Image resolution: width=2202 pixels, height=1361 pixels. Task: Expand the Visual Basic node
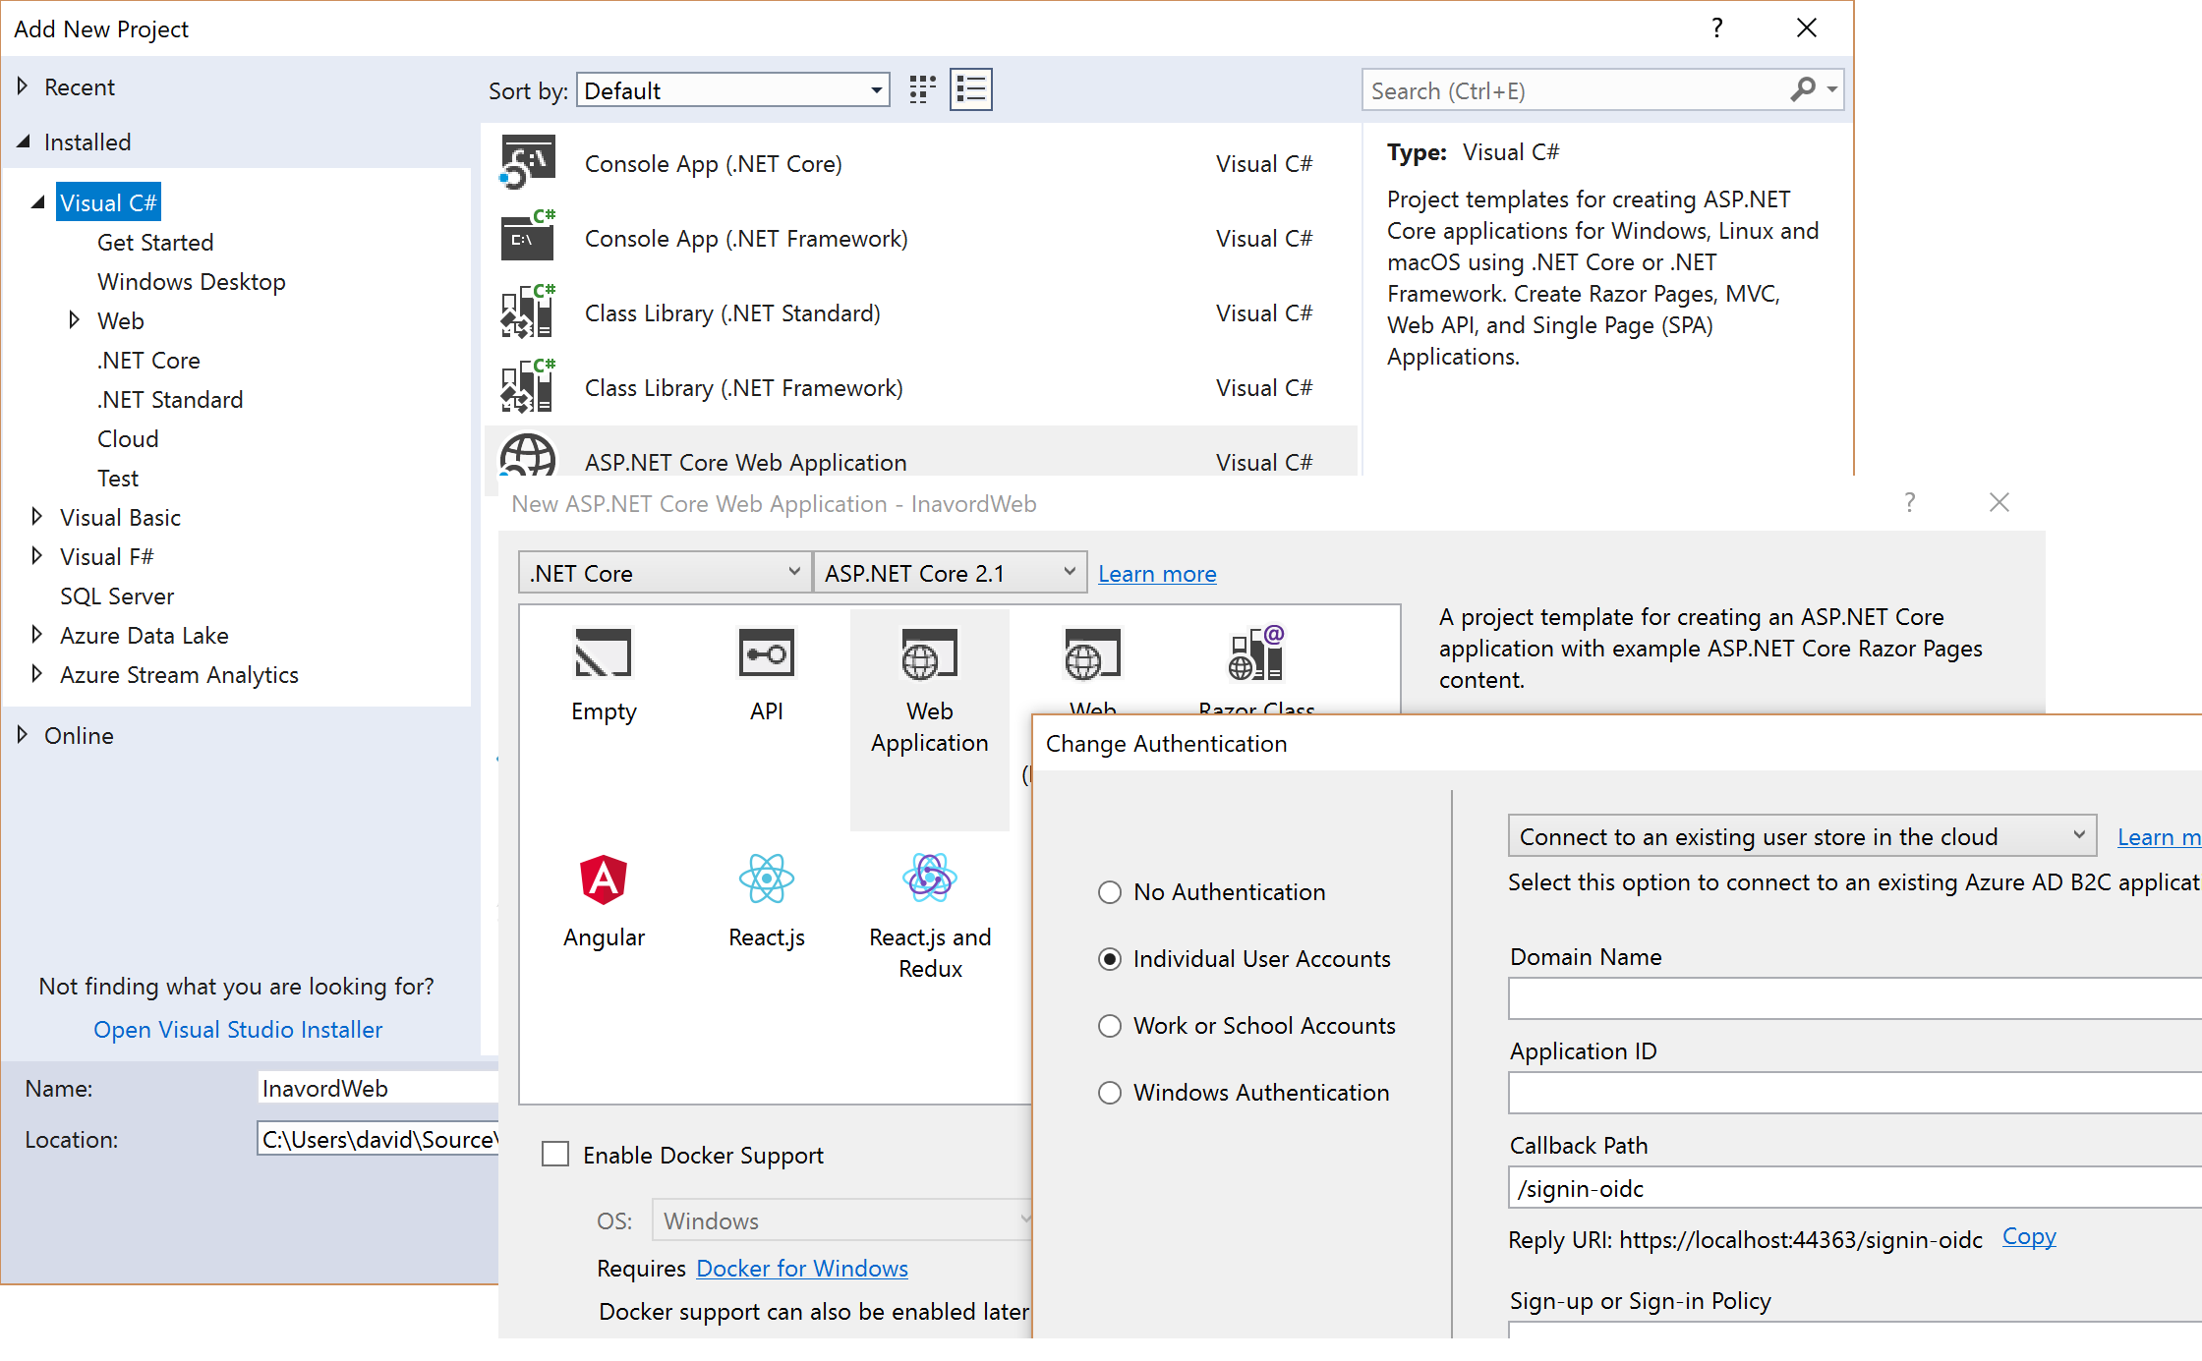click(x=36, y=517)
